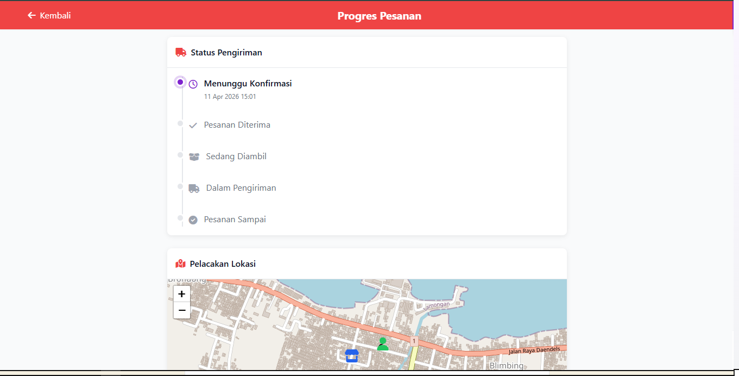Click the 11 Apr 2026 15:01 timestamp
The height and width of the screenshot is (376, 739).
click(230, 97)
